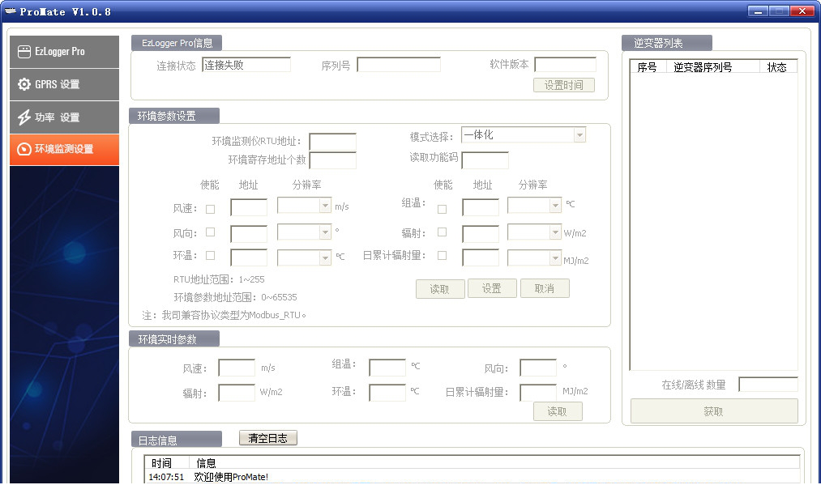Click the ProMate title bar app icon
This screenshot has height=502, width=821.
[11, 11]
